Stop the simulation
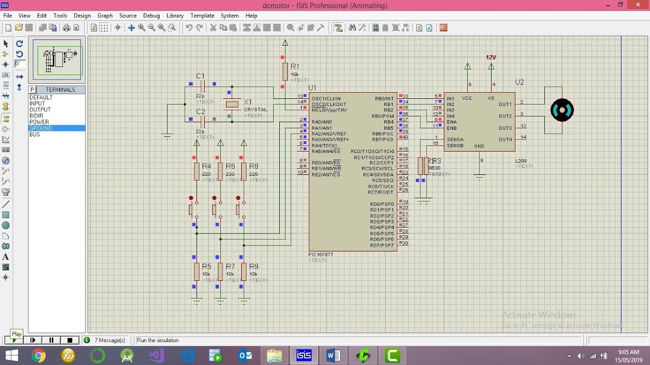650x365 pixels. coord(70,340)
